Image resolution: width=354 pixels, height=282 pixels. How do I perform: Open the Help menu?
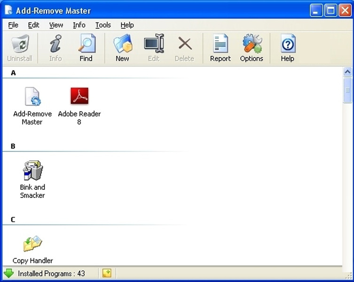point(127,25)
